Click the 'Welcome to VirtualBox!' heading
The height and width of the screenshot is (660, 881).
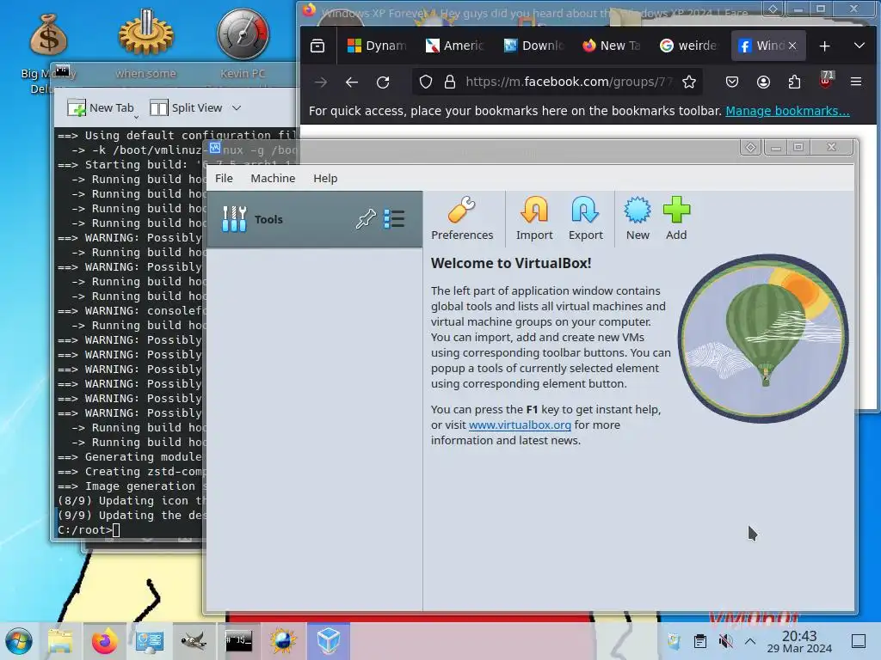511,263
